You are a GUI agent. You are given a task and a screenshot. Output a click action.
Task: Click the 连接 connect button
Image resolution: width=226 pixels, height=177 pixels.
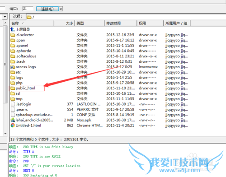(x=47, y=9)
